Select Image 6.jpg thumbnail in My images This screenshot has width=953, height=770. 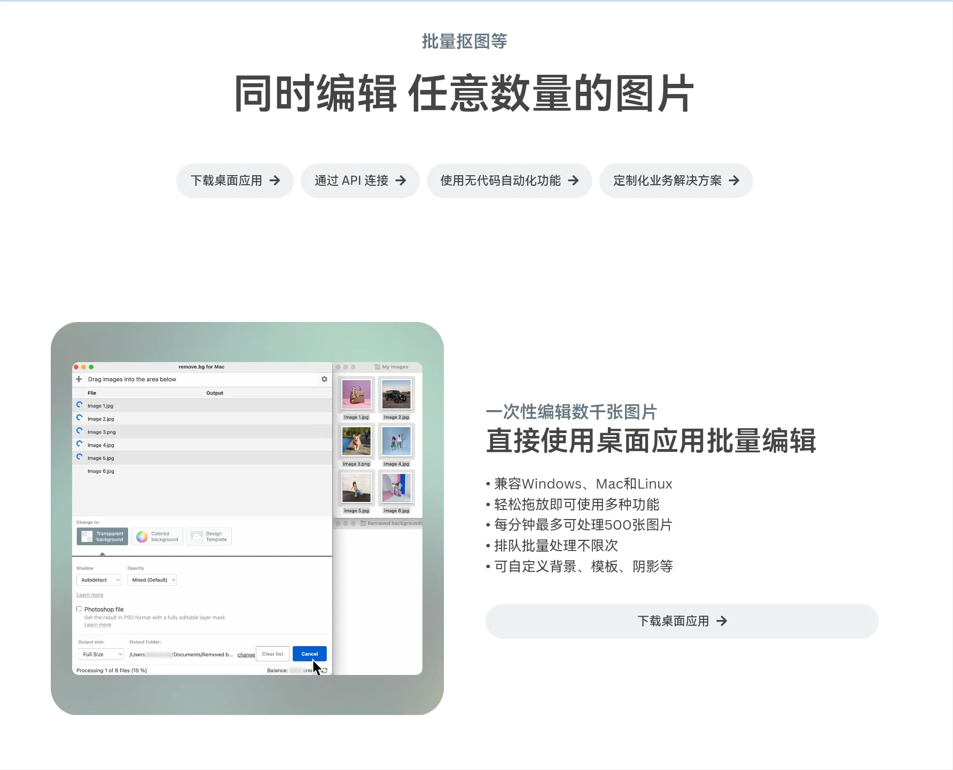click(396, 488)
